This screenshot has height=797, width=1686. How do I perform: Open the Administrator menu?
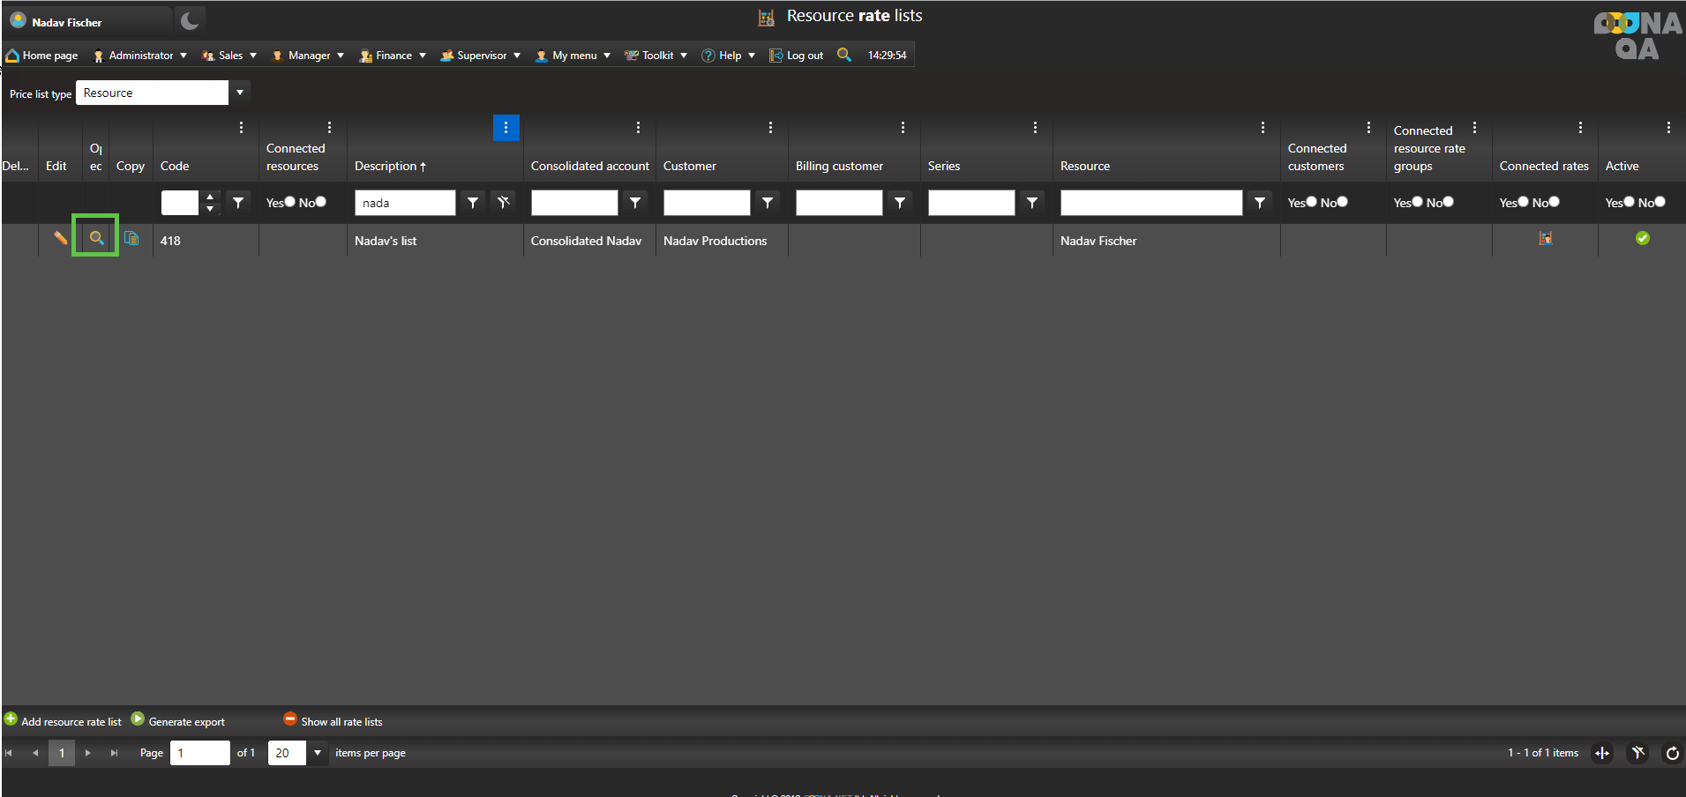[x=140, y=56]
